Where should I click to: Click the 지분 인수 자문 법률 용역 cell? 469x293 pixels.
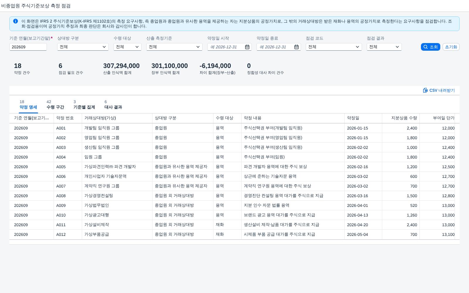(293, 205)
